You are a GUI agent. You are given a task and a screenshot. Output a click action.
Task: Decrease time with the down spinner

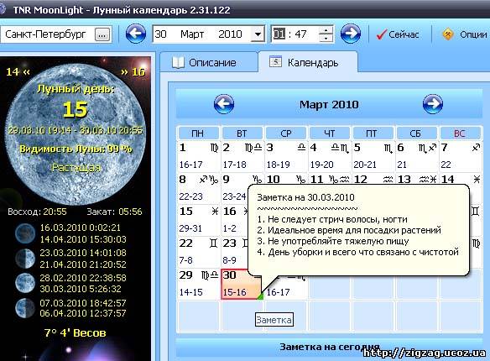(326, 38)
